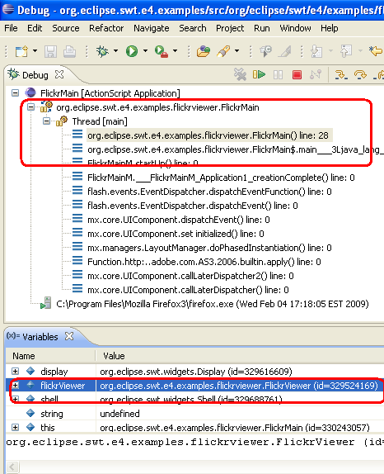Expand the this variable row
Image resolution: width=384 pixels, height=474 pixels.
pyautogui.click(x=15, y=427)
